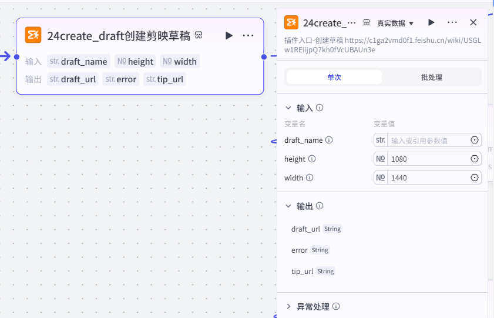Click the plugin badge icon in the panel header

click(367, 23)
